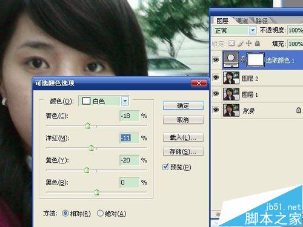This screenshot has width=303, height=227.
Task: Switch to the 通道 tab
Action: (242, 21)
